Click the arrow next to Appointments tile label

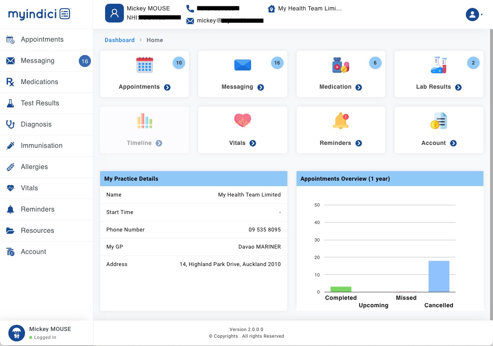click(x=167, y=87)
